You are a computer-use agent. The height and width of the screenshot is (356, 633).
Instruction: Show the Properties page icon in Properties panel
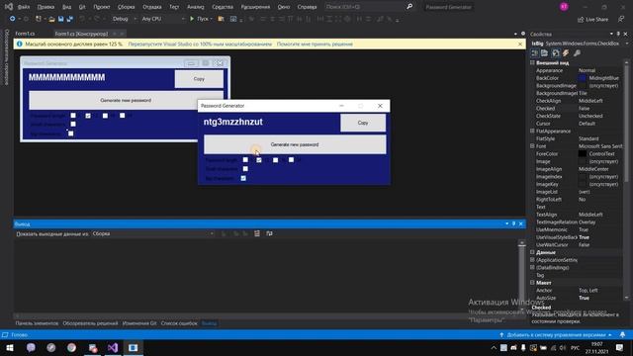pyautogui.click(x=556, y=52)
